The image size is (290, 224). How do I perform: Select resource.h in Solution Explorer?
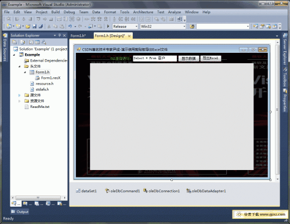tap(42, 84)
